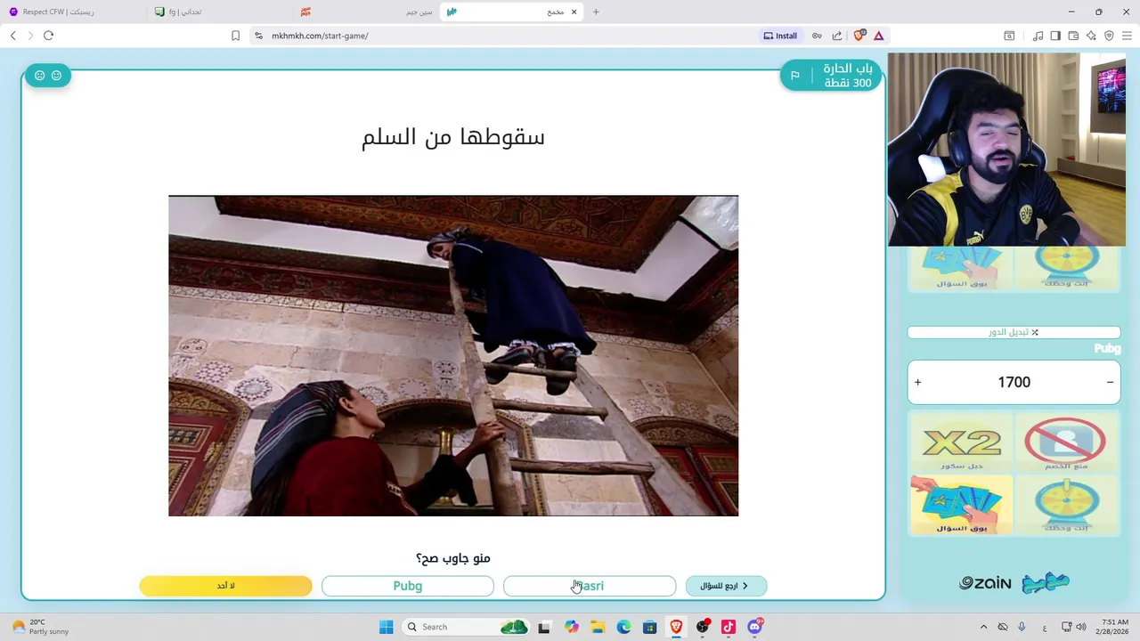Open site settings icon in address bar

pyautogui.click(x=258, y=36)
